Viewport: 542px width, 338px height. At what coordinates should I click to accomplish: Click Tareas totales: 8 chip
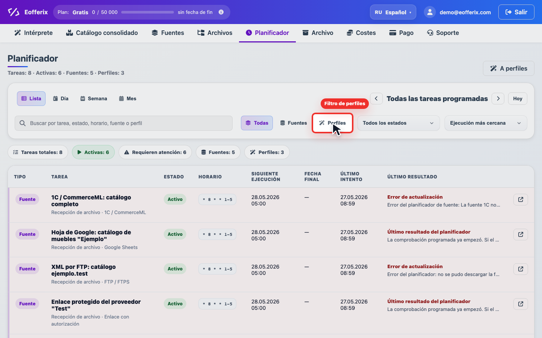pos(38,152)
